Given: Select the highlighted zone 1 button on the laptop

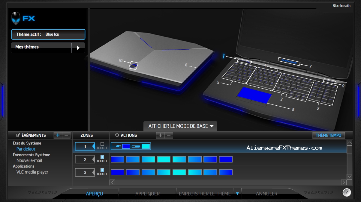Looking at the screenshot, I should [x=244, y=61].
